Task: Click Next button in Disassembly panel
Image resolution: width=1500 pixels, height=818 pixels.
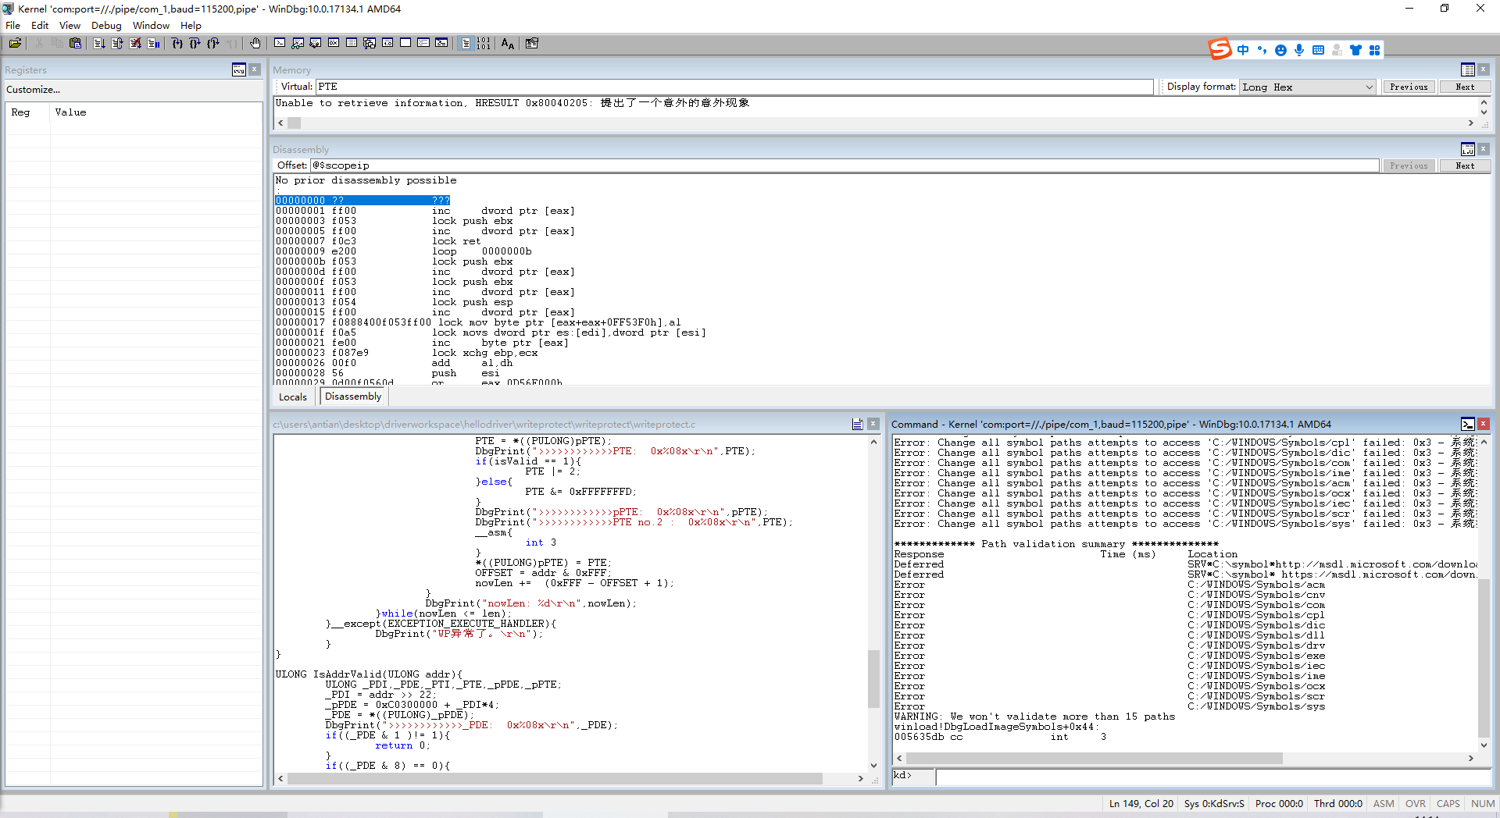Action: coord(1465,165)
